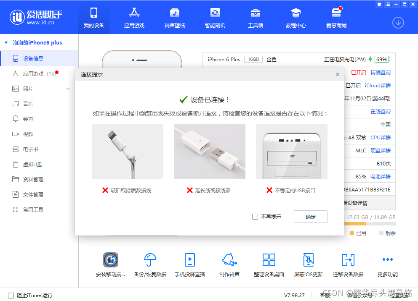Image resolution: width=418 pixels, height=301 pixels.
Task: Toggle the 阻止iTunes运行 checkbox
Action: 11,296
